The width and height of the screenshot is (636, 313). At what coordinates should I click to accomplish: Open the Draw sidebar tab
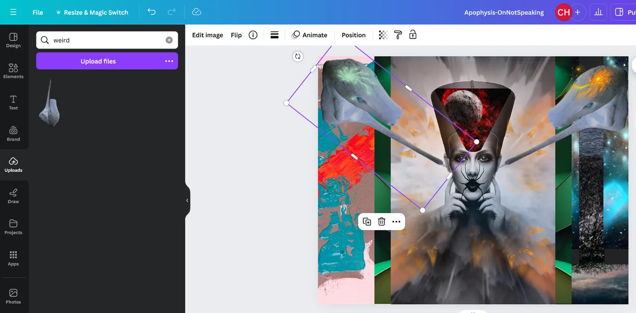(x=13, y=196)
